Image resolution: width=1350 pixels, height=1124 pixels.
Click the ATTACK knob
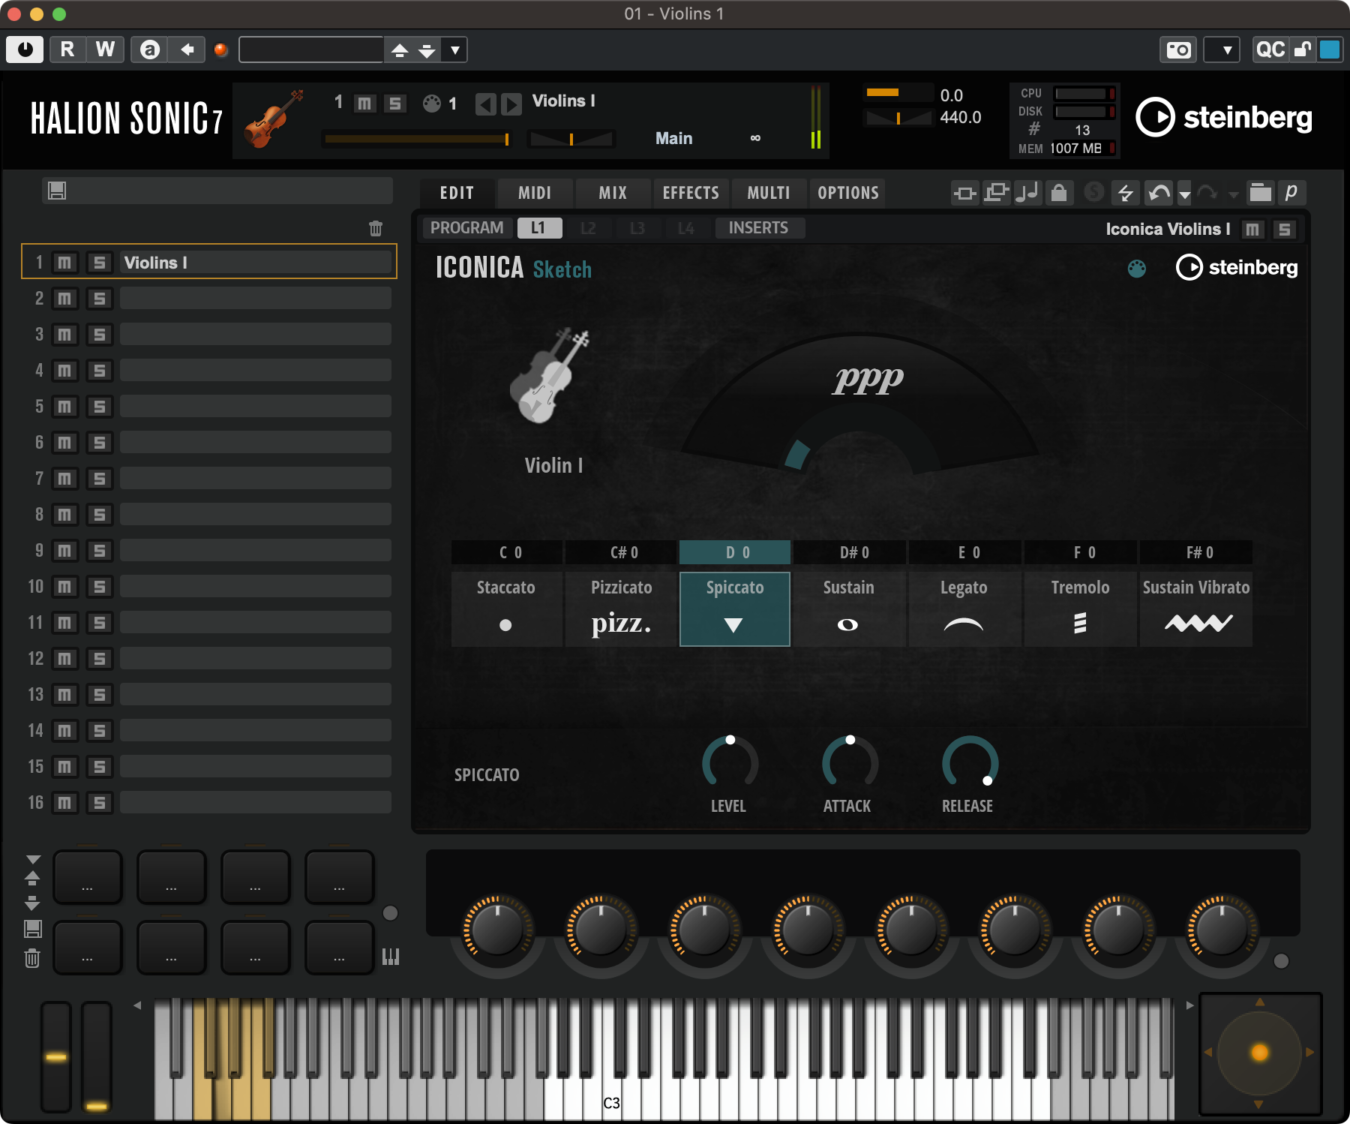pos(850,763)
